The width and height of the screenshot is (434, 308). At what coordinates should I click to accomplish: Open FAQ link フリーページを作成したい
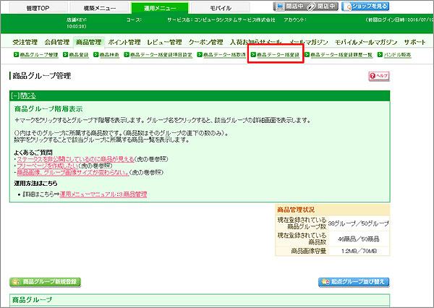[x=48, y=166]
